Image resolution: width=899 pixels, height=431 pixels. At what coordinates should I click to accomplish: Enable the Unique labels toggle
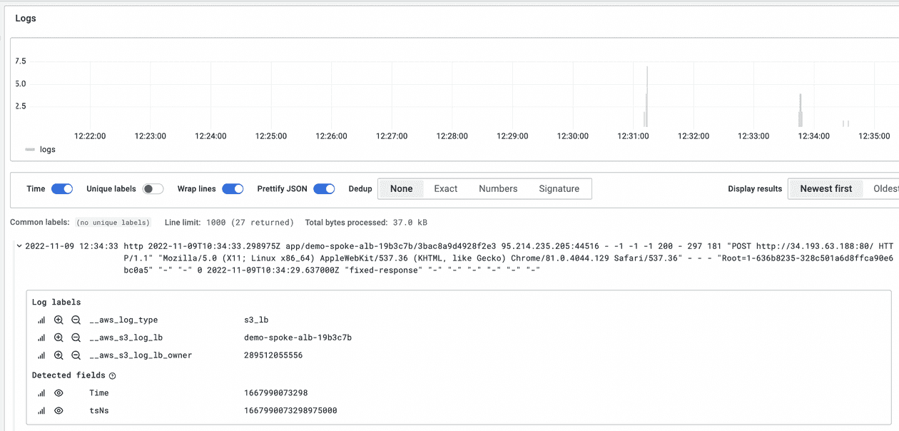pyautogui.click(x=151, y=188)
